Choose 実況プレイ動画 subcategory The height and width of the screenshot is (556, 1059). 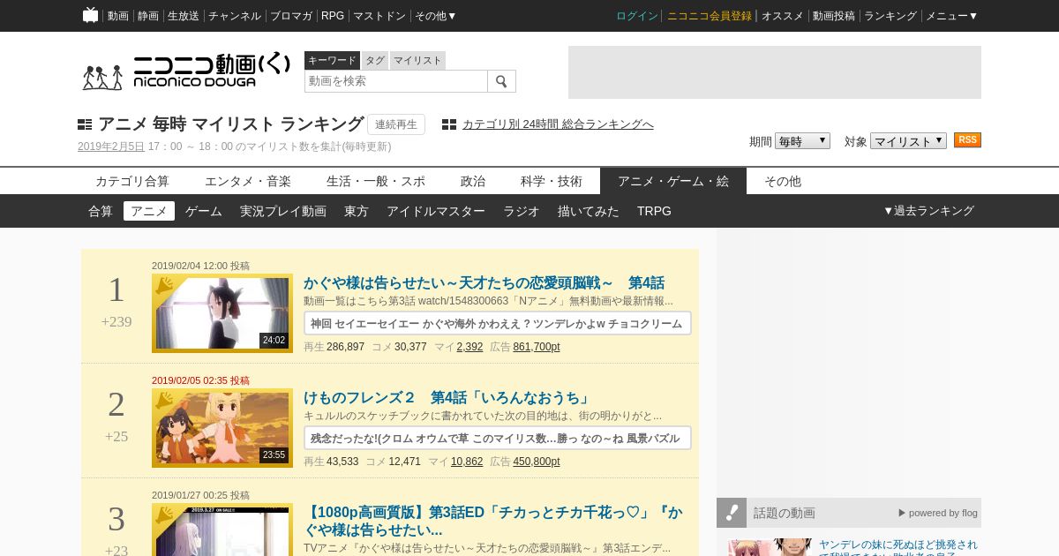283,211
